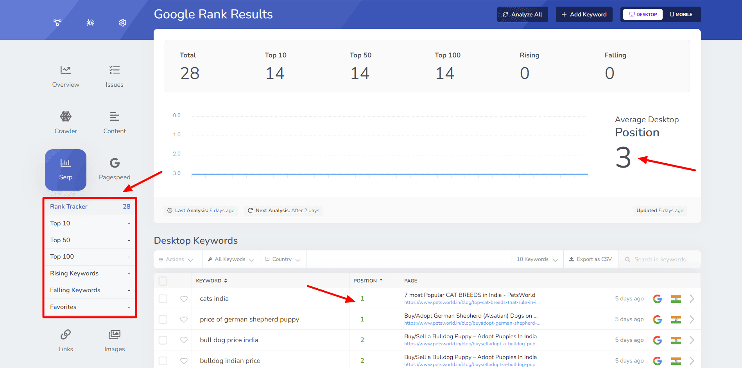Go to Overview section

66,77
